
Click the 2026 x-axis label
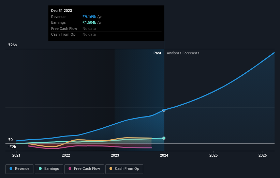point(263,155)
